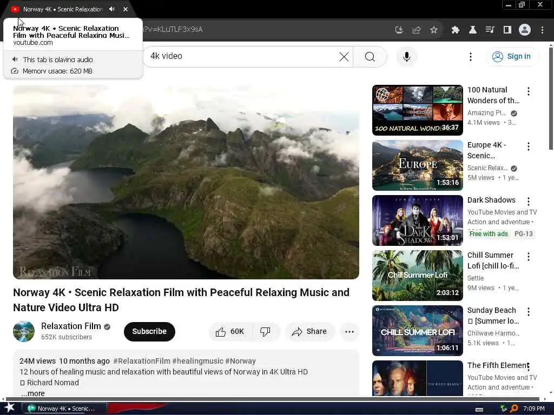Close the Norway 4K browser tab
The image size is (554, 415).
126,9
